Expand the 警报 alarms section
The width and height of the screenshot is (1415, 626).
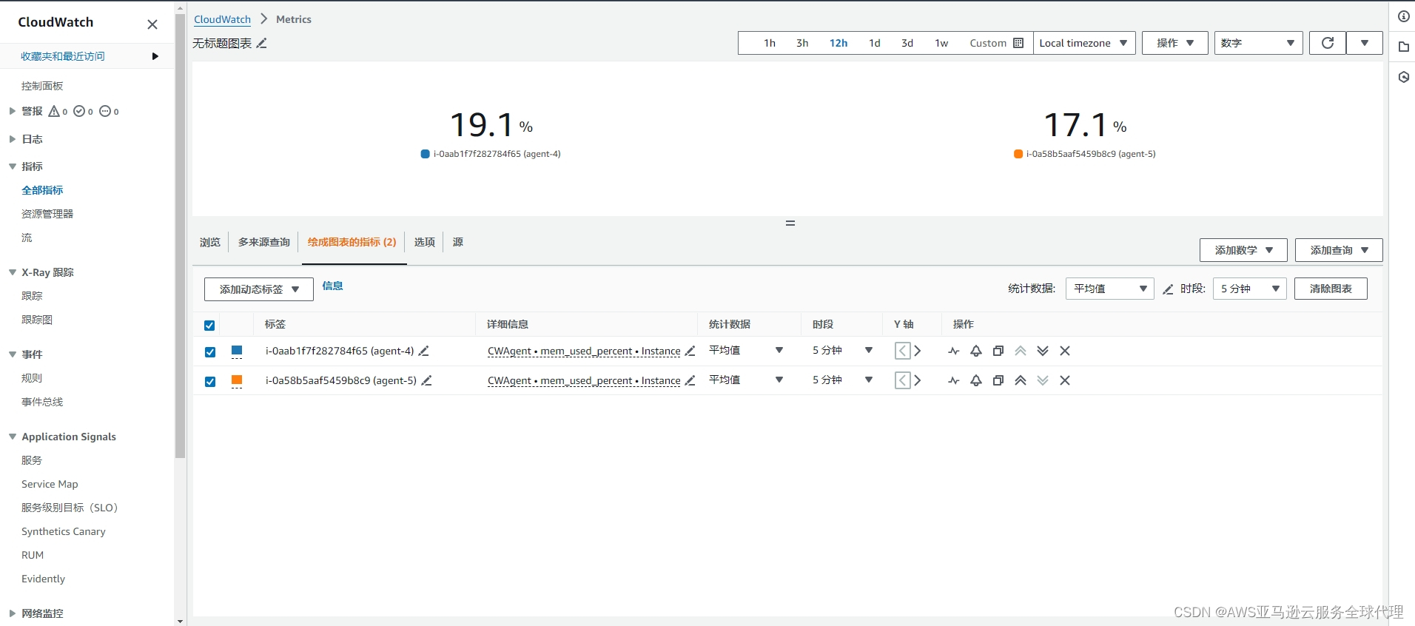pos(12,111)
